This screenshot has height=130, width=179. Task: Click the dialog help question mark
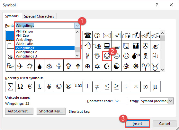pyautogui.click(x=157, y=5)
